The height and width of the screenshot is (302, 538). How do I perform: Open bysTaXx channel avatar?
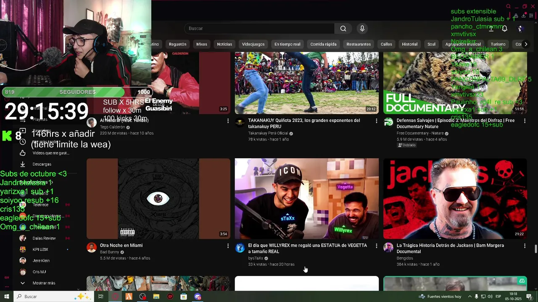(x=240, y=247)
